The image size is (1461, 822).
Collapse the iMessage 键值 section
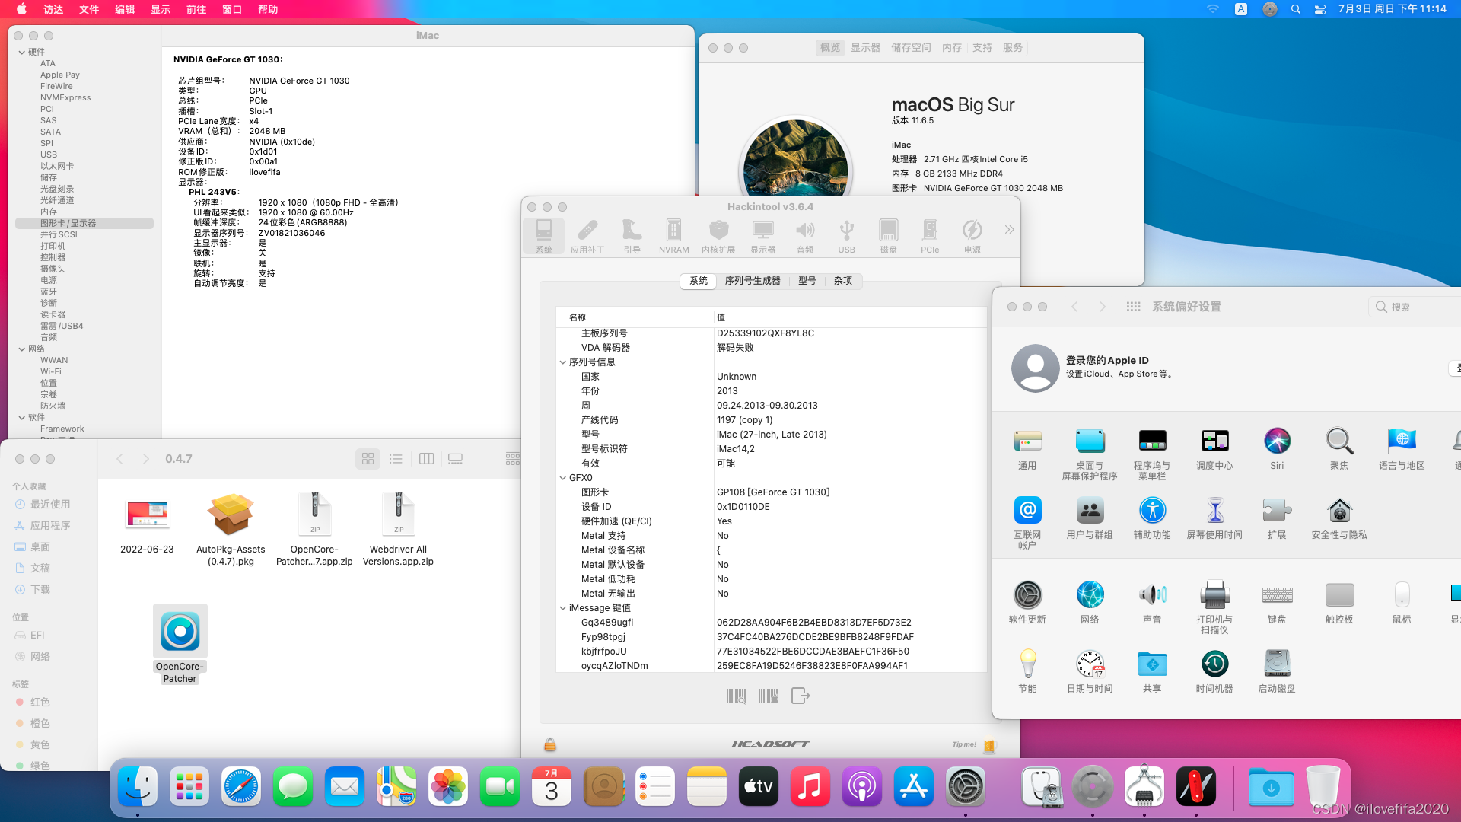click(x=563, y=608)
